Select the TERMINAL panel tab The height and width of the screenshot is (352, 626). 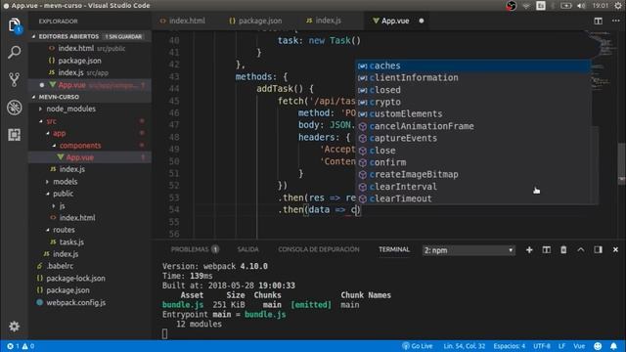tap(394, 249)
